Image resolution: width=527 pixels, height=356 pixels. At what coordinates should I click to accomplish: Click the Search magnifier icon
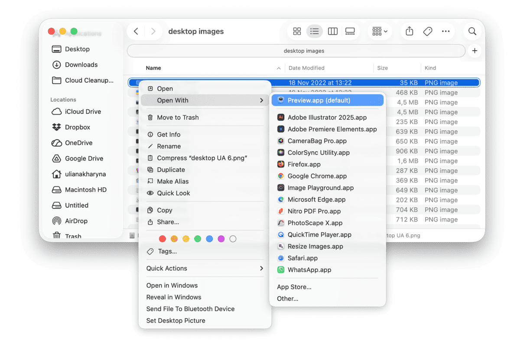point(472,31)
